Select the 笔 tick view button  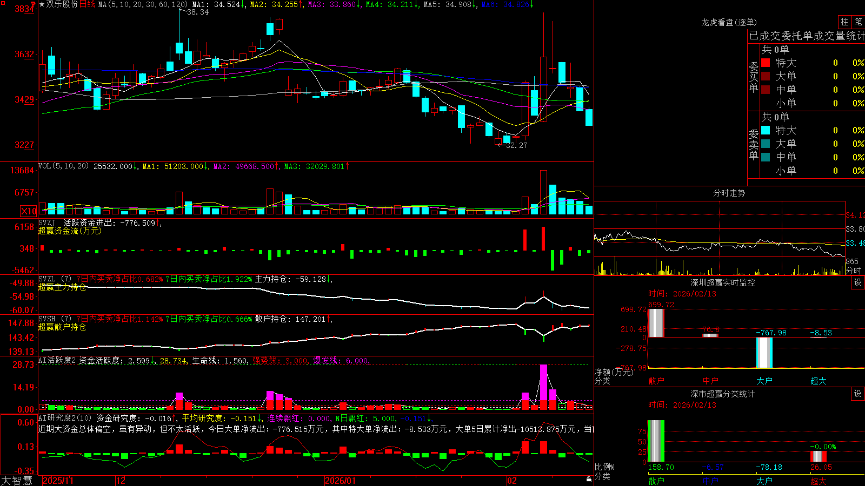click(x=858, y=22)
